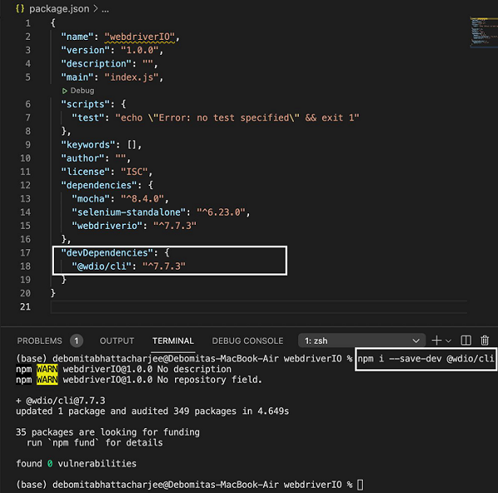
Task: Open the launch profile chevron beside plus
Action: (x=448, y=340)
